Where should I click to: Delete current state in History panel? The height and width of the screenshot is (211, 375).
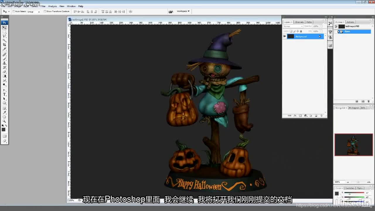369,101
